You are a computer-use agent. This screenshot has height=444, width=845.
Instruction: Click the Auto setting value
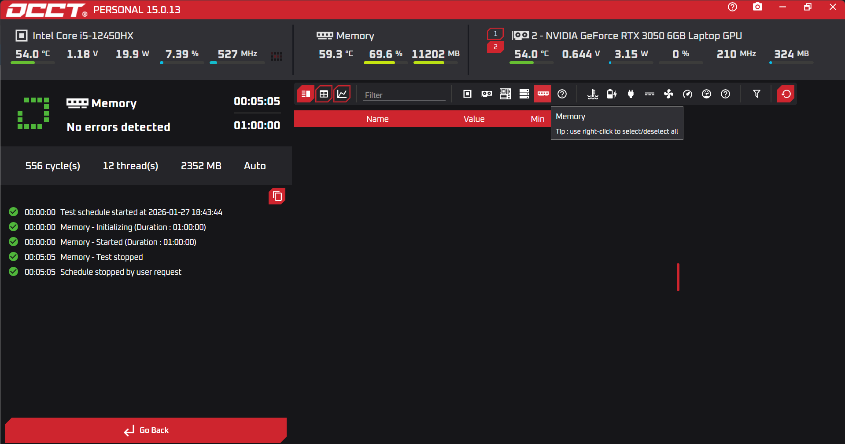[255, 166]
